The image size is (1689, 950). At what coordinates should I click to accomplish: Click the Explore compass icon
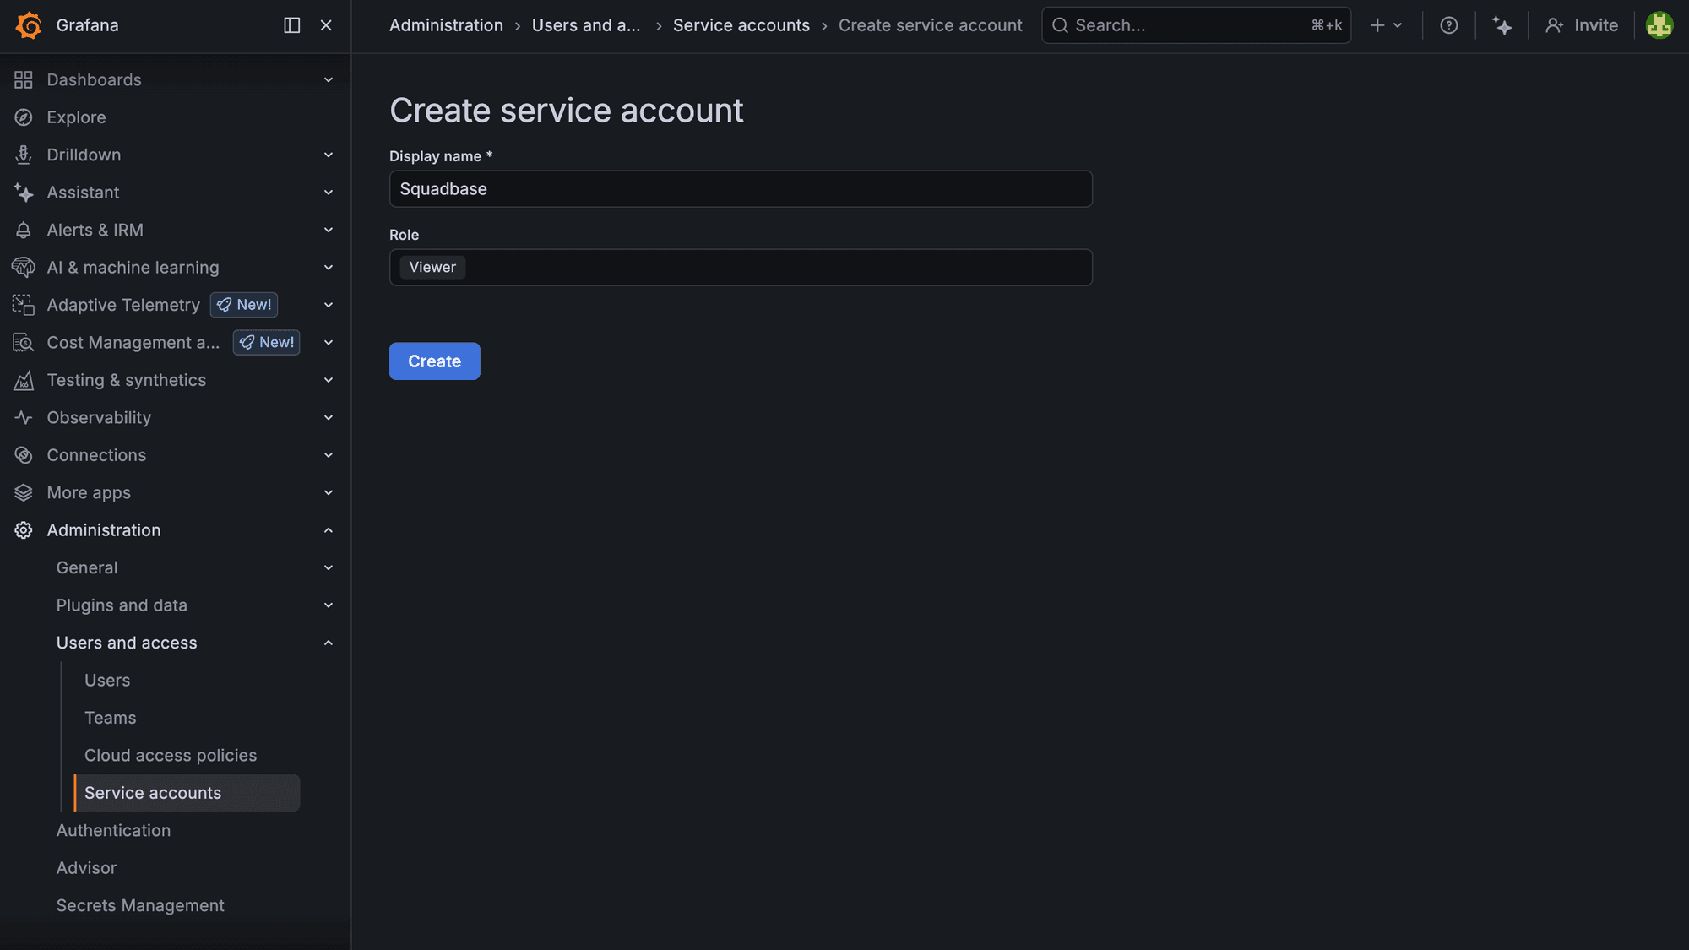(x=24, y=117)
